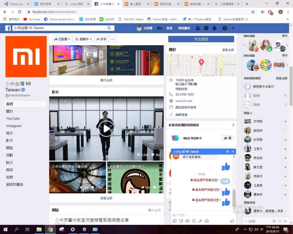Close the Mi Taiwan chat window
The height and width of the screenshot is (234, 293).
click(x=233, y=152)
